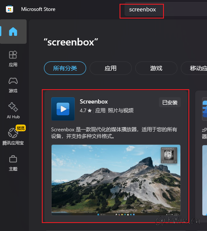Open the 应用 apps sidebar section
This screenshot has height=231, width=207.
click(13, 59)
